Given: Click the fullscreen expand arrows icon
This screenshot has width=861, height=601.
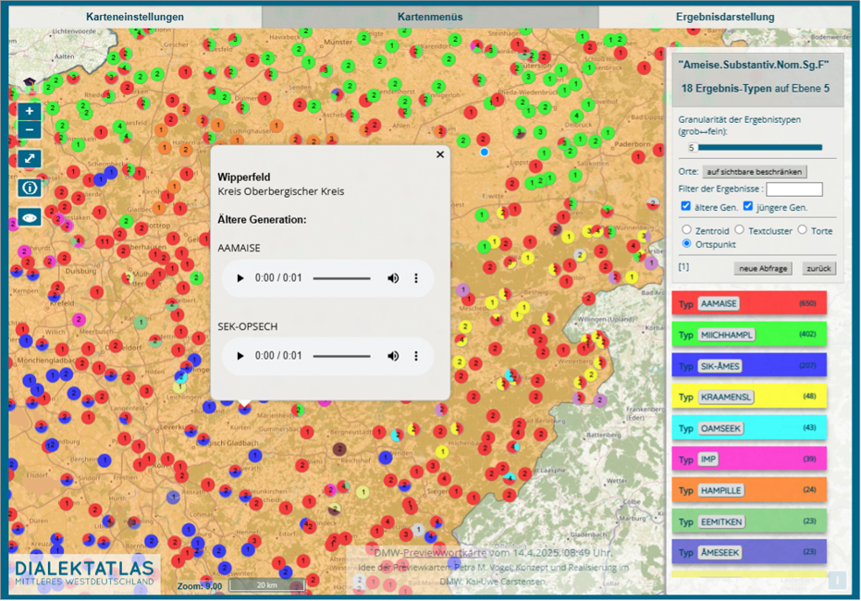Looking at the screenshot, I should point(30,158).
